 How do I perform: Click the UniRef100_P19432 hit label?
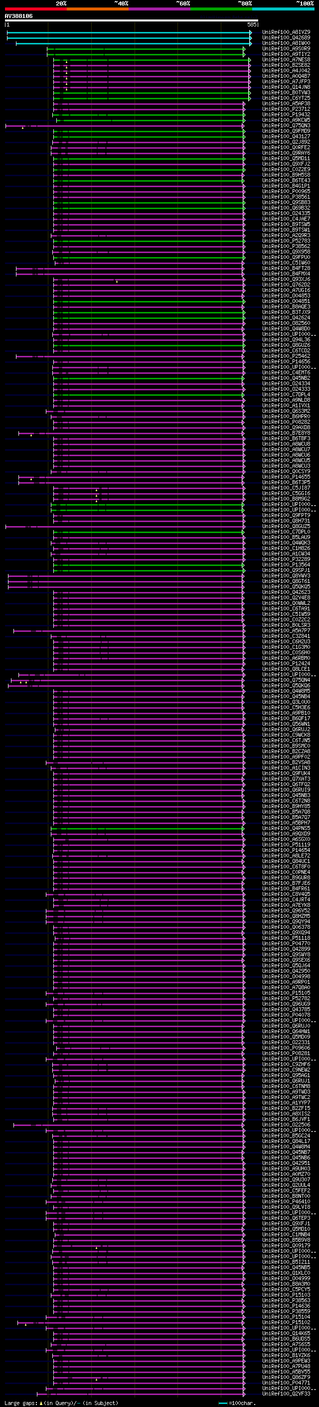[286, 114]
